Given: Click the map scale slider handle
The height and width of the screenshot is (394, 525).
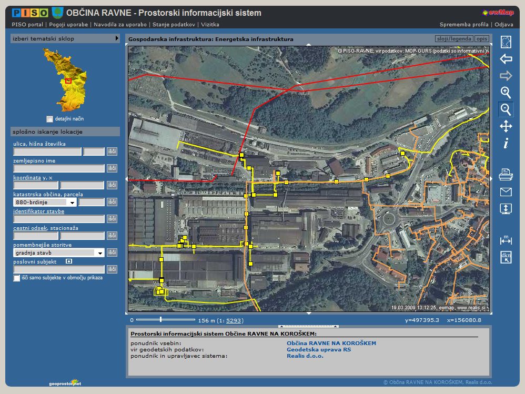Looking at the screenshot, I should [160, 319].
